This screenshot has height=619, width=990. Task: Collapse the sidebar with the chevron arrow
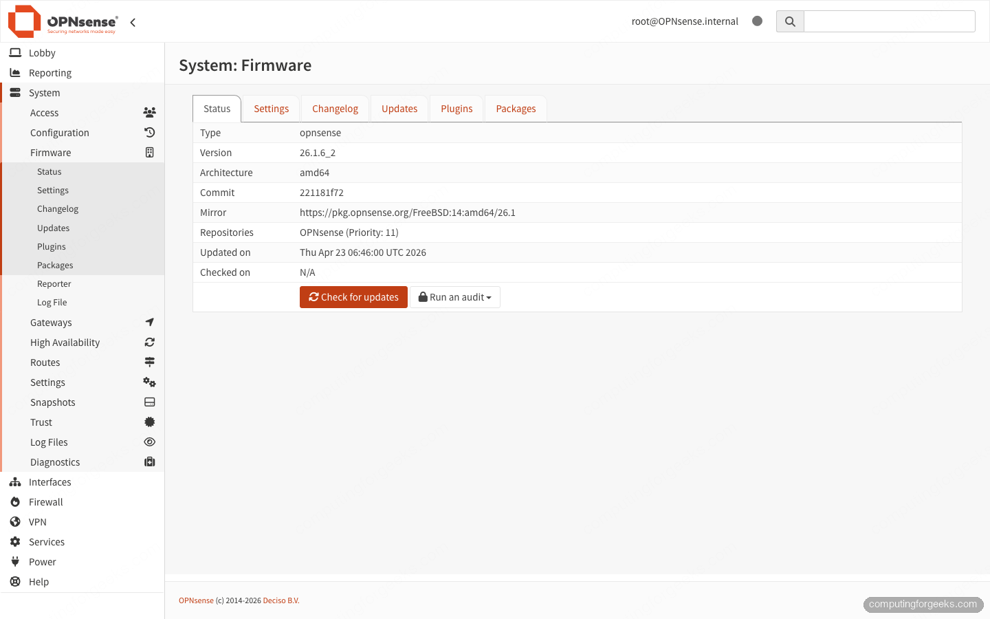click(x=133, y=22)
